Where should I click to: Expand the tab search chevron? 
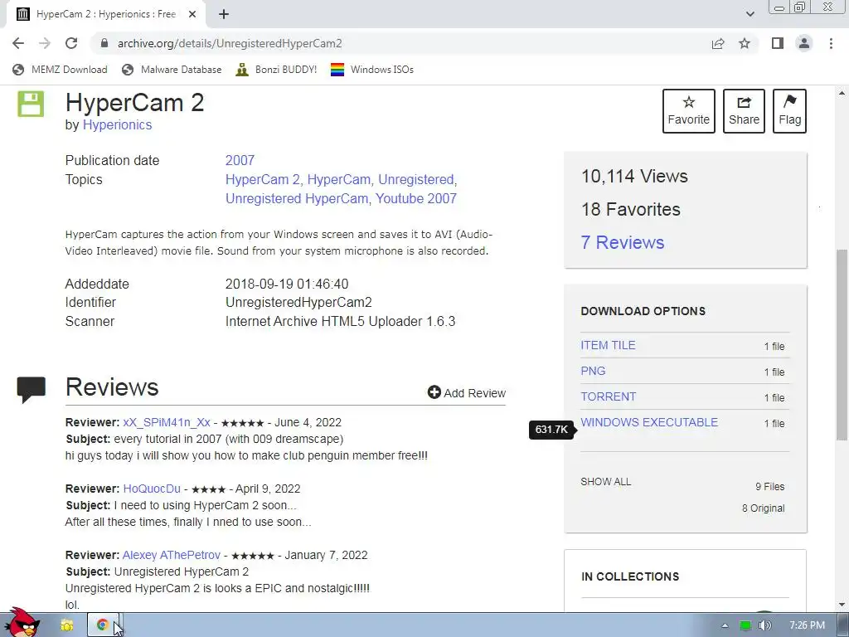tap(750, 15)
